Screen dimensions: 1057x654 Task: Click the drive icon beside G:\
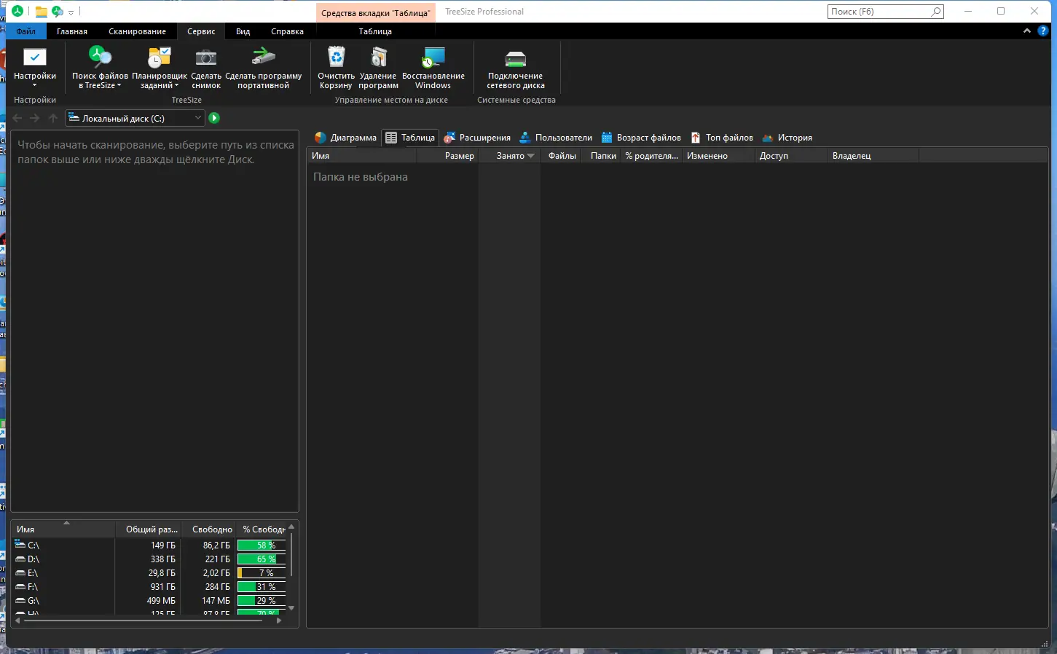(20, 601)
